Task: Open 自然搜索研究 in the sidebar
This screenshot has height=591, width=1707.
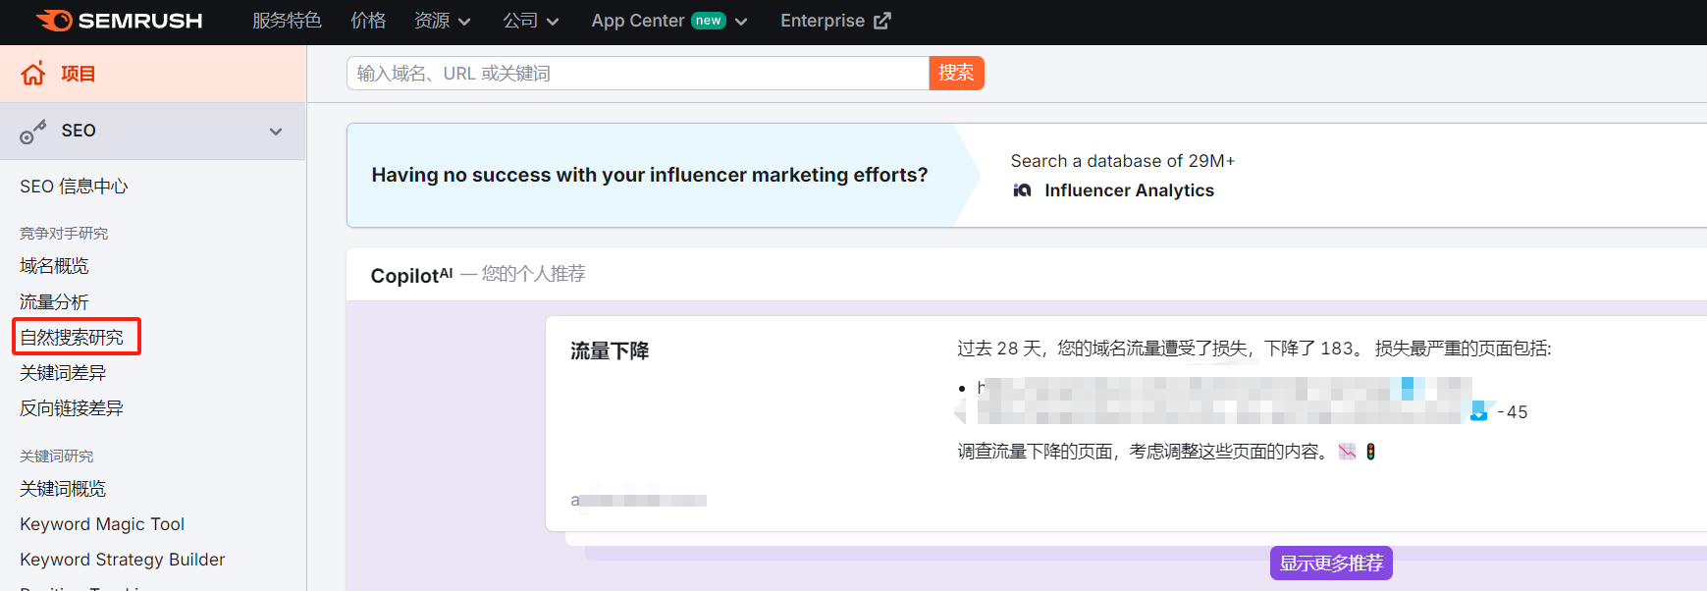Action: click(x=73, y=338)
